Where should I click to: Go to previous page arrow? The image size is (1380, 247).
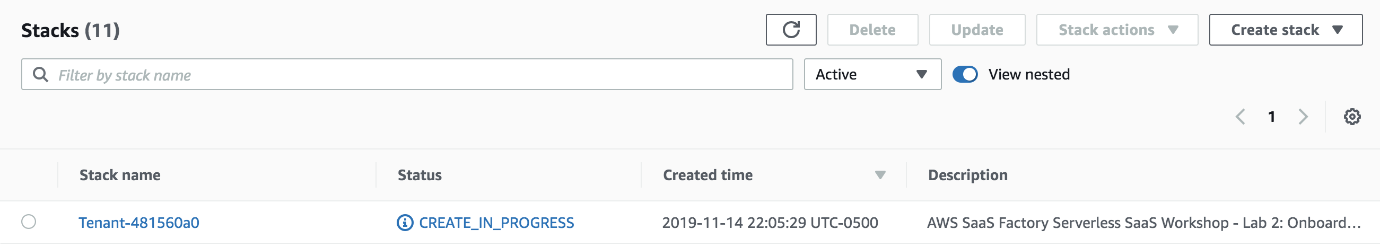click(1239, 117)
